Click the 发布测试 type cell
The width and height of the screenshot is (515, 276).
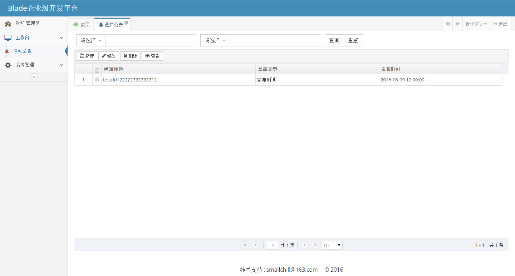[x=317, y=80]
